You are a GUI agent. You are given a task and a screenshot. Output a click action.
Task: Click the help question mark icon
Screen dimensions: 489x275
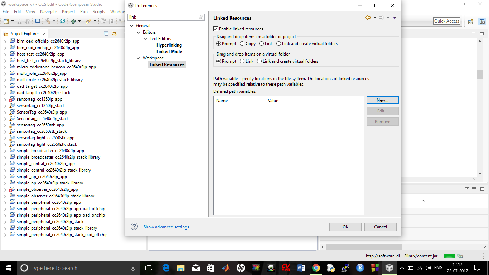point(134,226)
